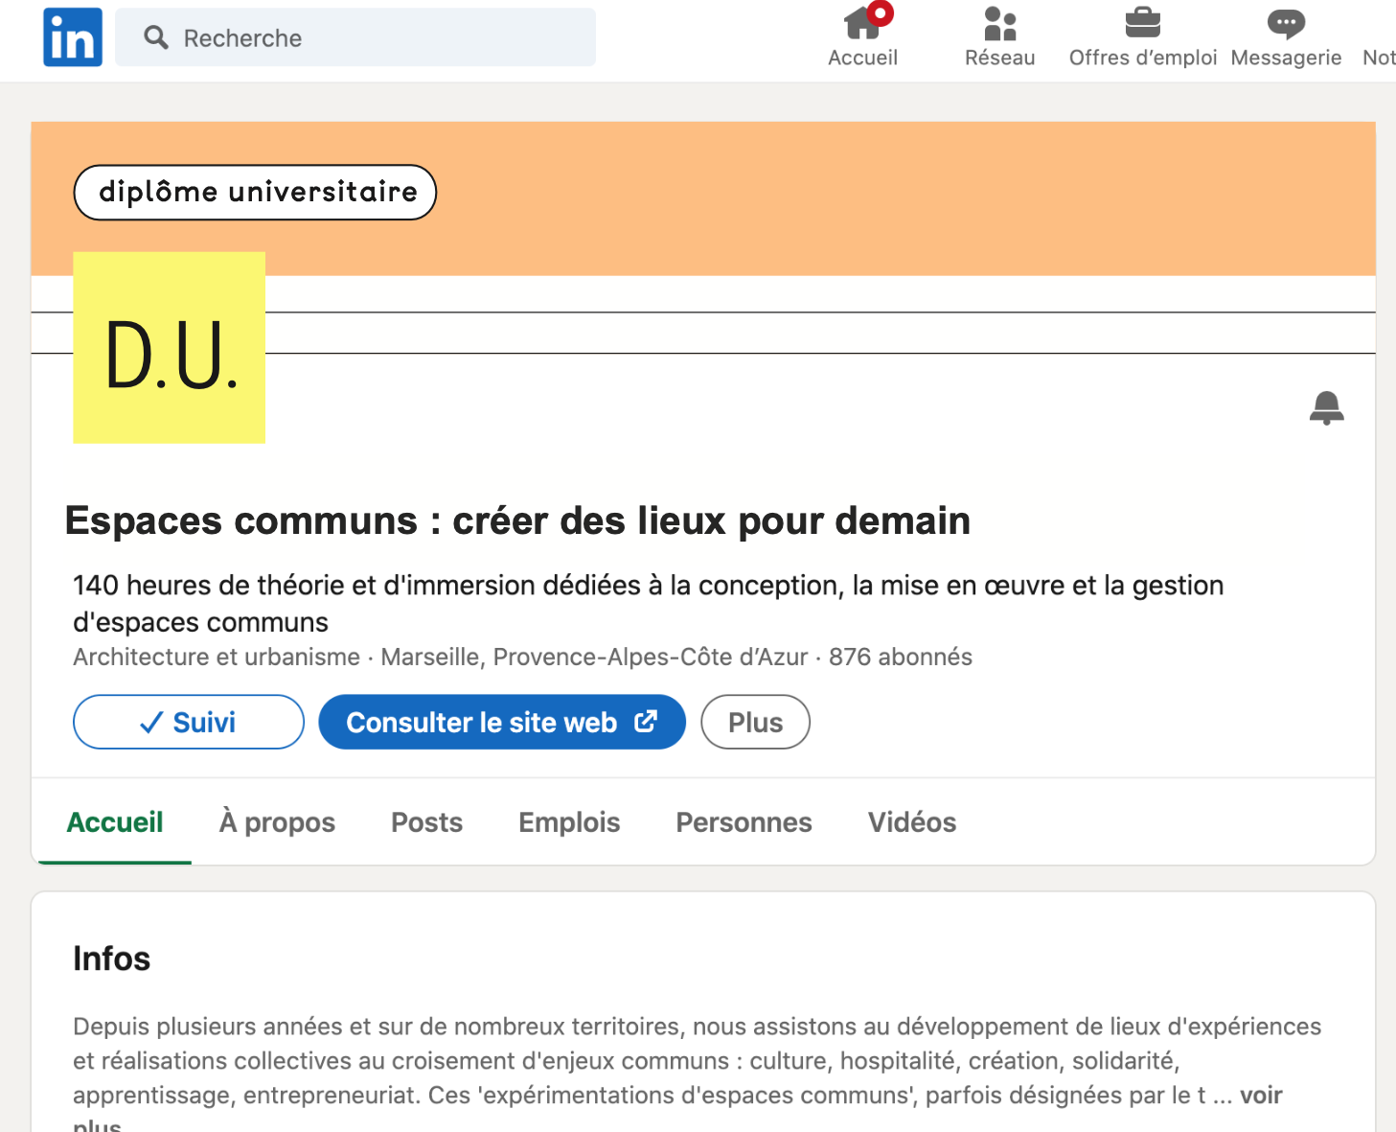1396x1132 pixels.
Task: Toggle the Suivi follow button
Action: (189, 722)
